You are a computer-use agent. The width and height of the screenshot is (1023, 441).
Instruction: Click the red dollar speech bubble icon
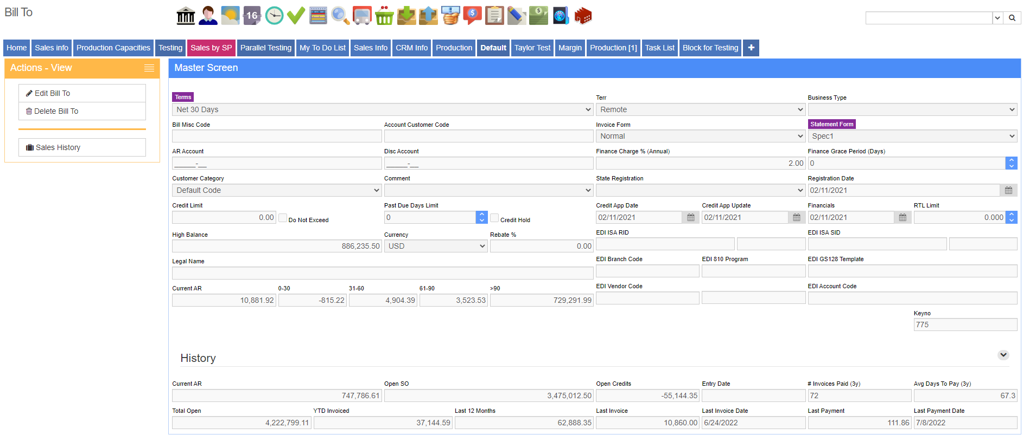[x=472, y=16]
